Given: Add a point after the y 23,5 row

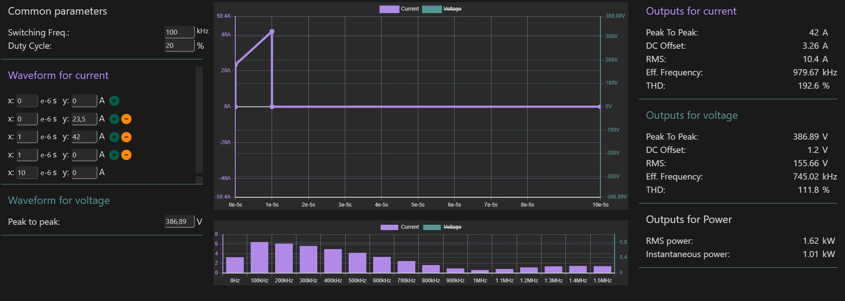Looking at the screenshot, I should pos(114,119).
